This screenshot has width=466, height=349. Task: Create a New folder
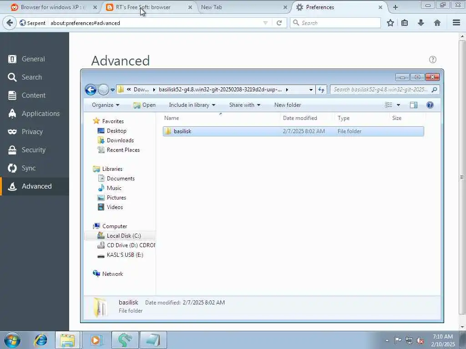coord(288,105)
